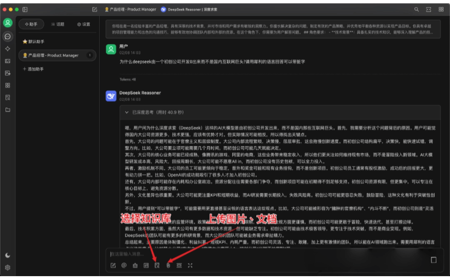Viewport: 450px width, 280px height.
Task: Click the paperclip upload attachment icon
Action: click(x=168, y=265)
